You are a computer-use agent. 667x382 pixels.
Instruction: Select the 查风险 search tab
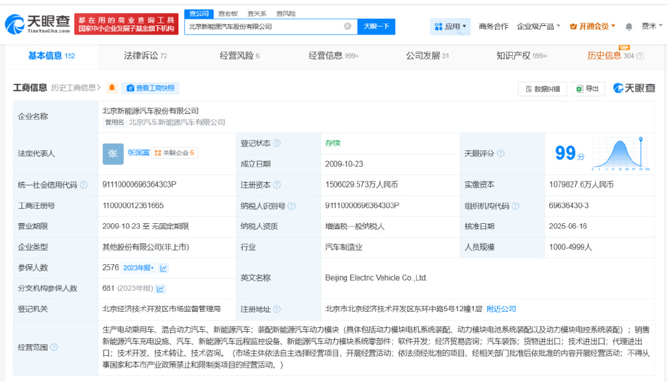pos(286,14)
